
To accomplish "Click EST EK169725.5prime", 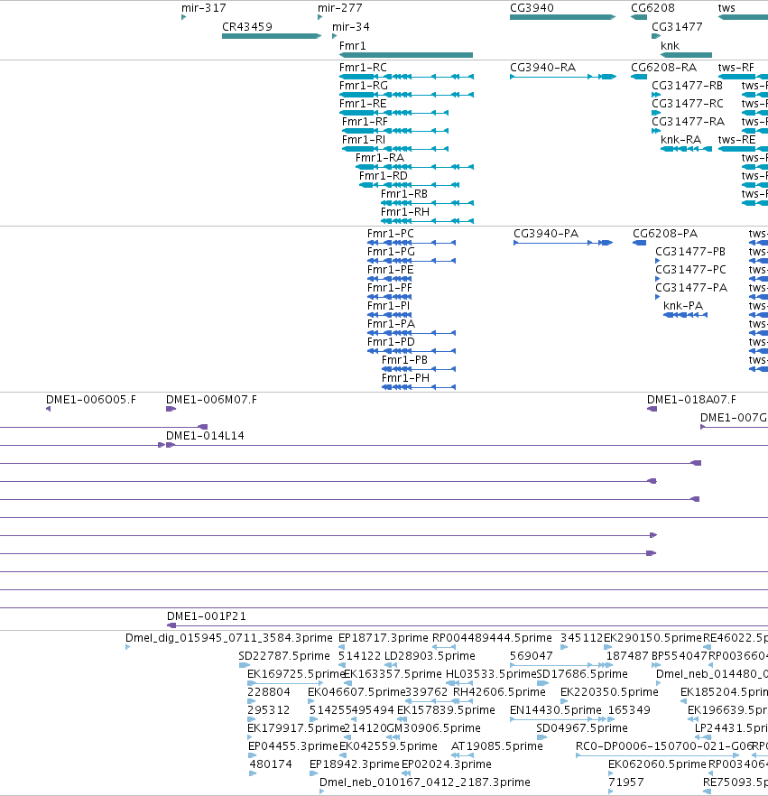I will [x=285, y=683].
